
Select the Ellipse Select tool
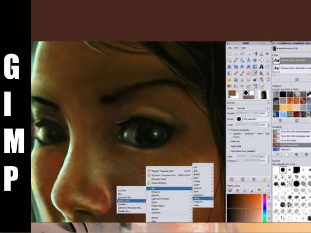236,54
